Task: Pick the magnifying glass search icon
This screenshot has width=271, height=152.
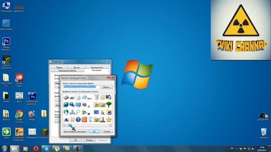Action: [x=78, y=112]
